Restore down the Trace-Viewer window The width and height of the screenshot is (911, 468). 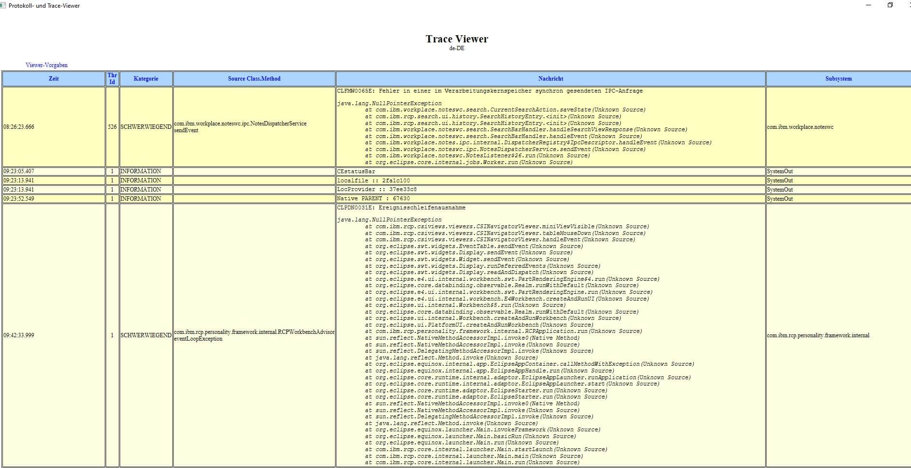click(890, 5)
